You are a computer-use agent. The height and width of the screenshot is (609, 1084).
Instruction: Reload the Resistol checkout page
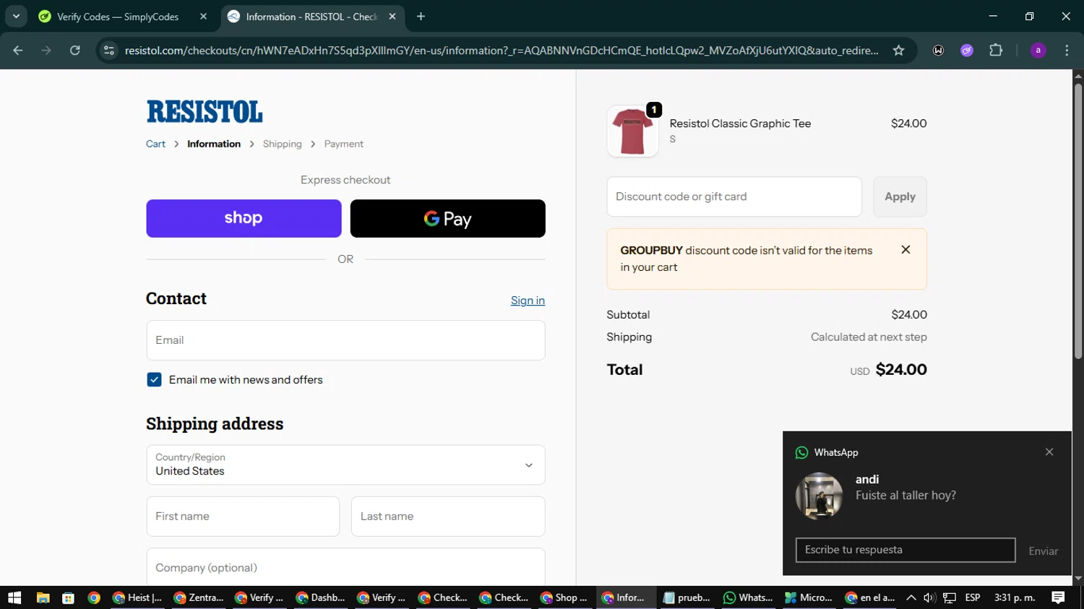75,51
